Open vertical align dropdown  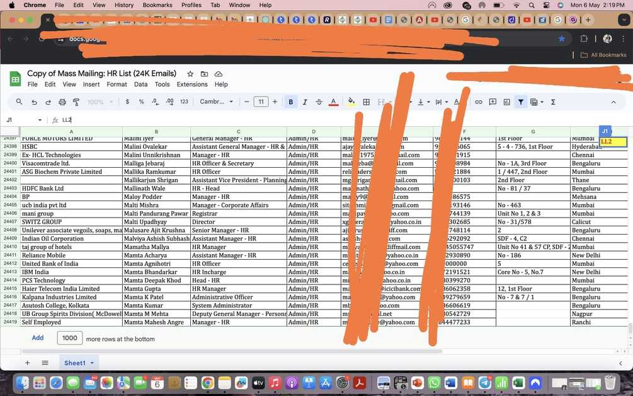click(423, 102)
